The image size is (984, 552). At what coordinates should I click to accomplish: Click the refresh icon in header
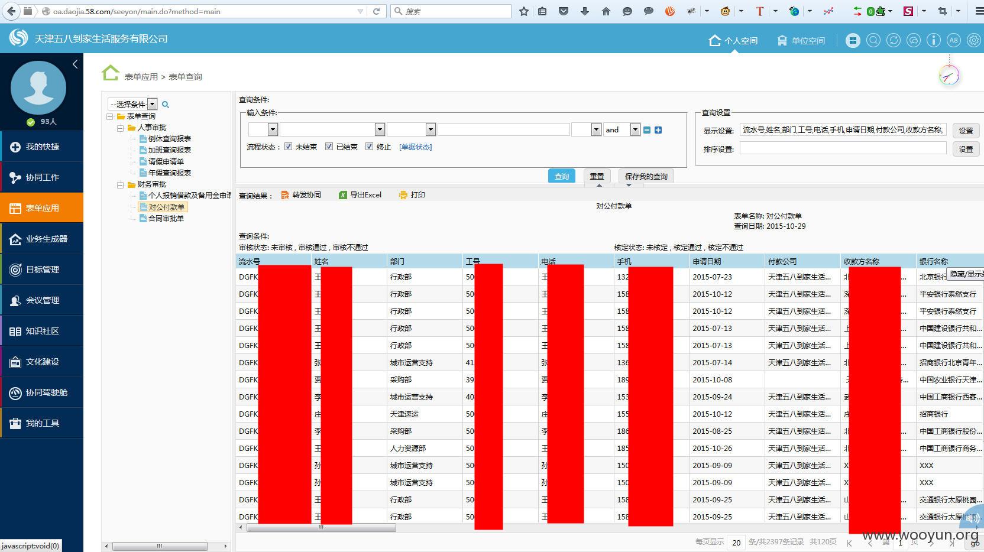coord(894,40)
